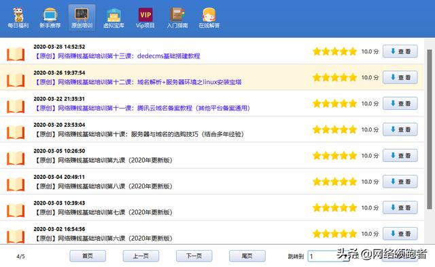Screen dimensions: 435x267
Task: Click the book icon for lesson 十课
Action: [16, 132]
